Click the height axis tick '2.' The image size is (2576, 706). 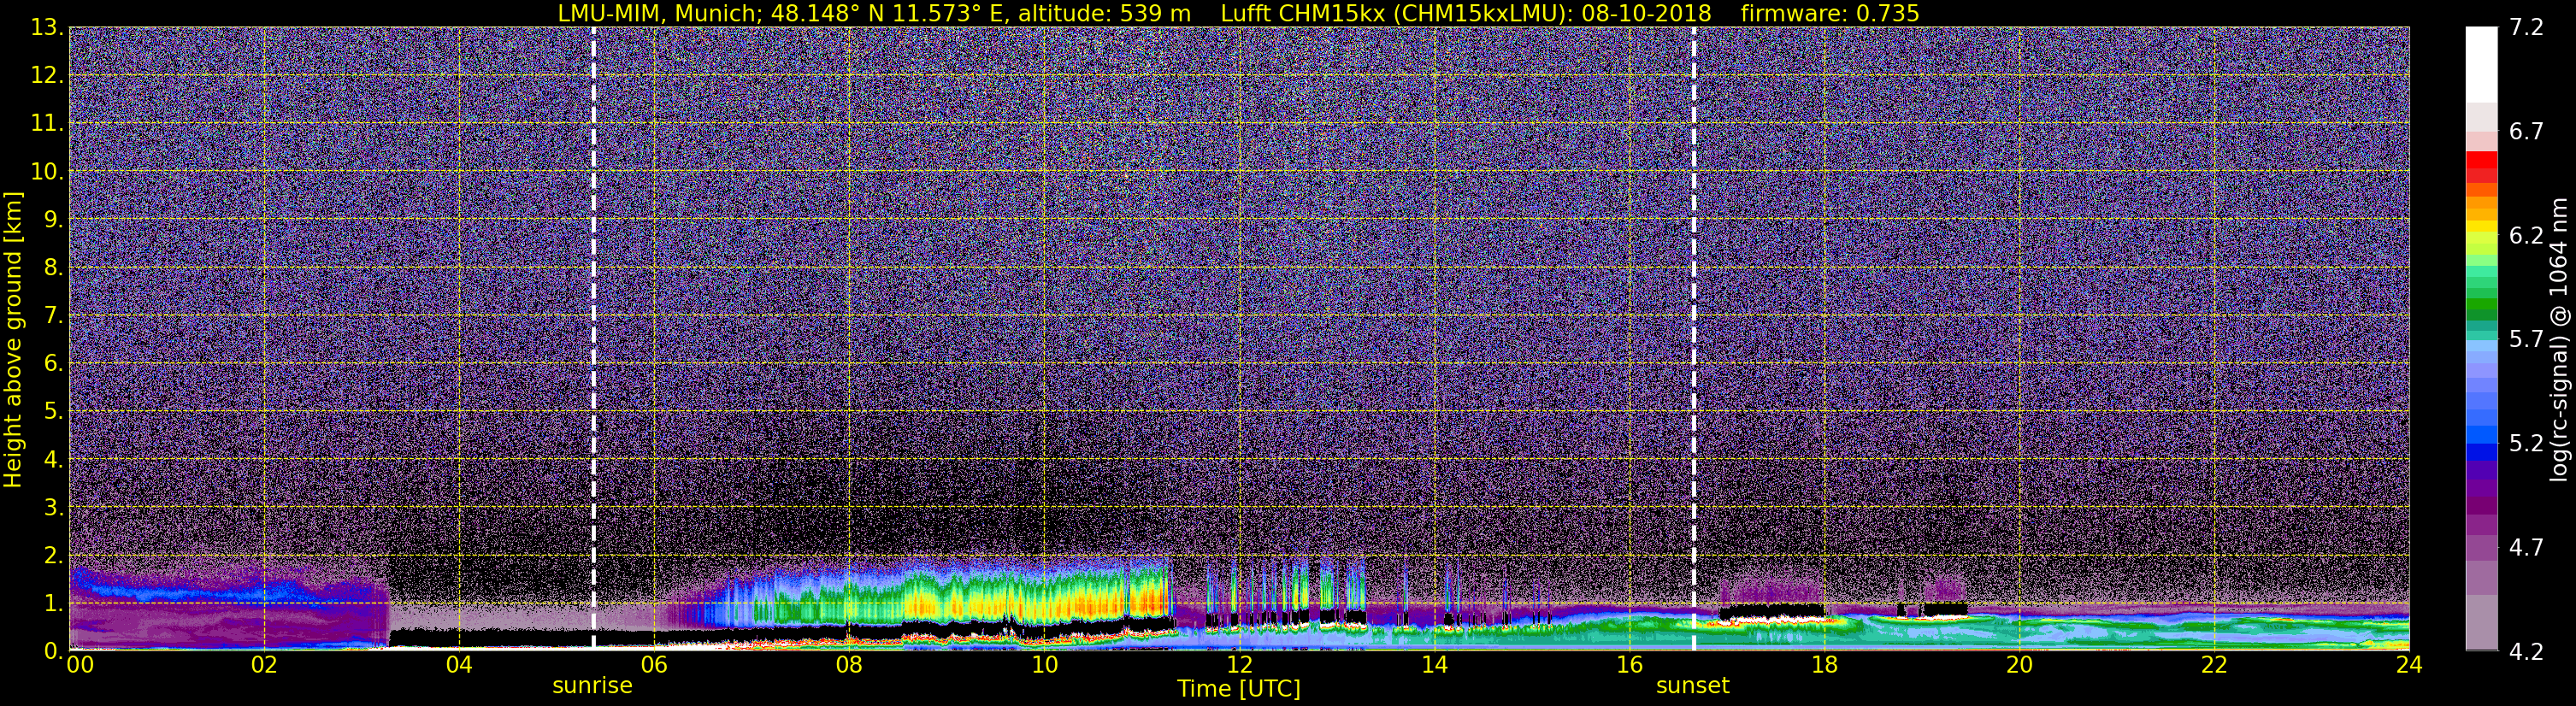point(53,556)
